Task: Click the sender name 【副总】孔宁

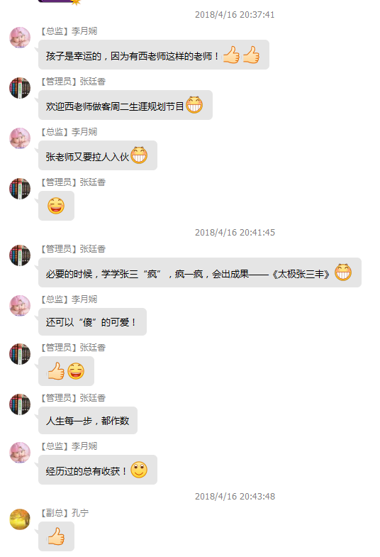Action: 65,512
